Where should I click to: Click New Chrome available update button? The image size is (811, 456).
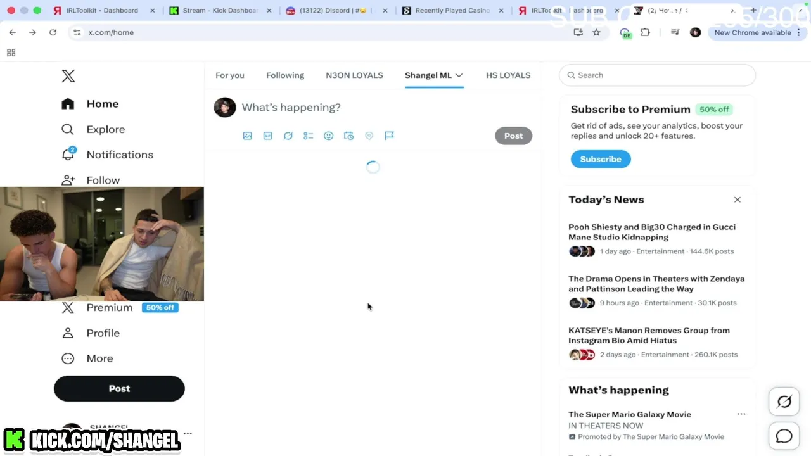tap(757, 32)
